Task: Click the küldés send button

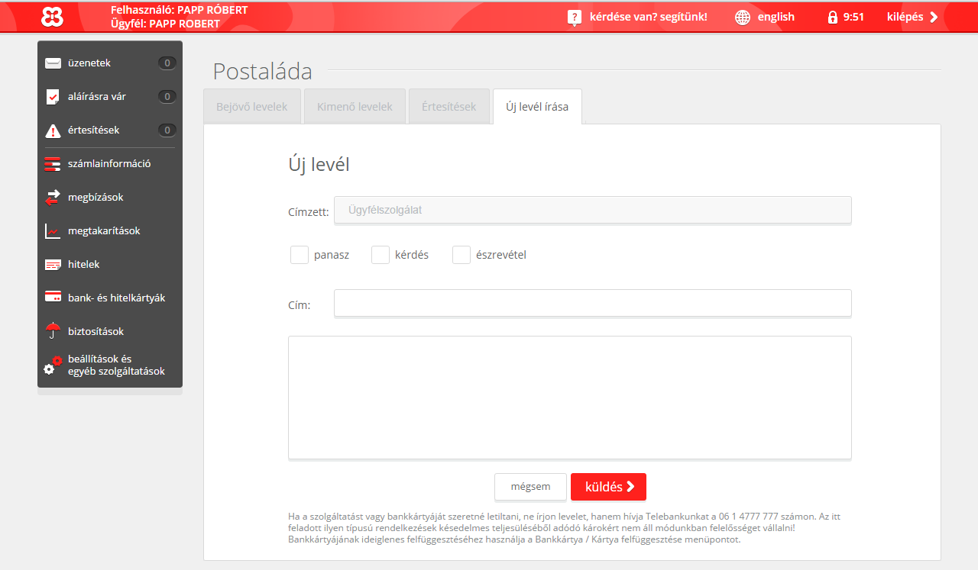Action: pyautogui.click(x=608, y=487)
